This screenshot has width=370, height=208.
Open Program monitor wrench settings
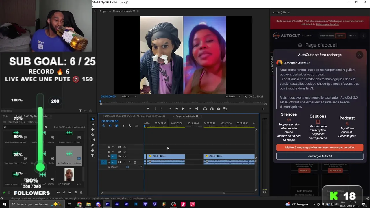tap(245, 96)
